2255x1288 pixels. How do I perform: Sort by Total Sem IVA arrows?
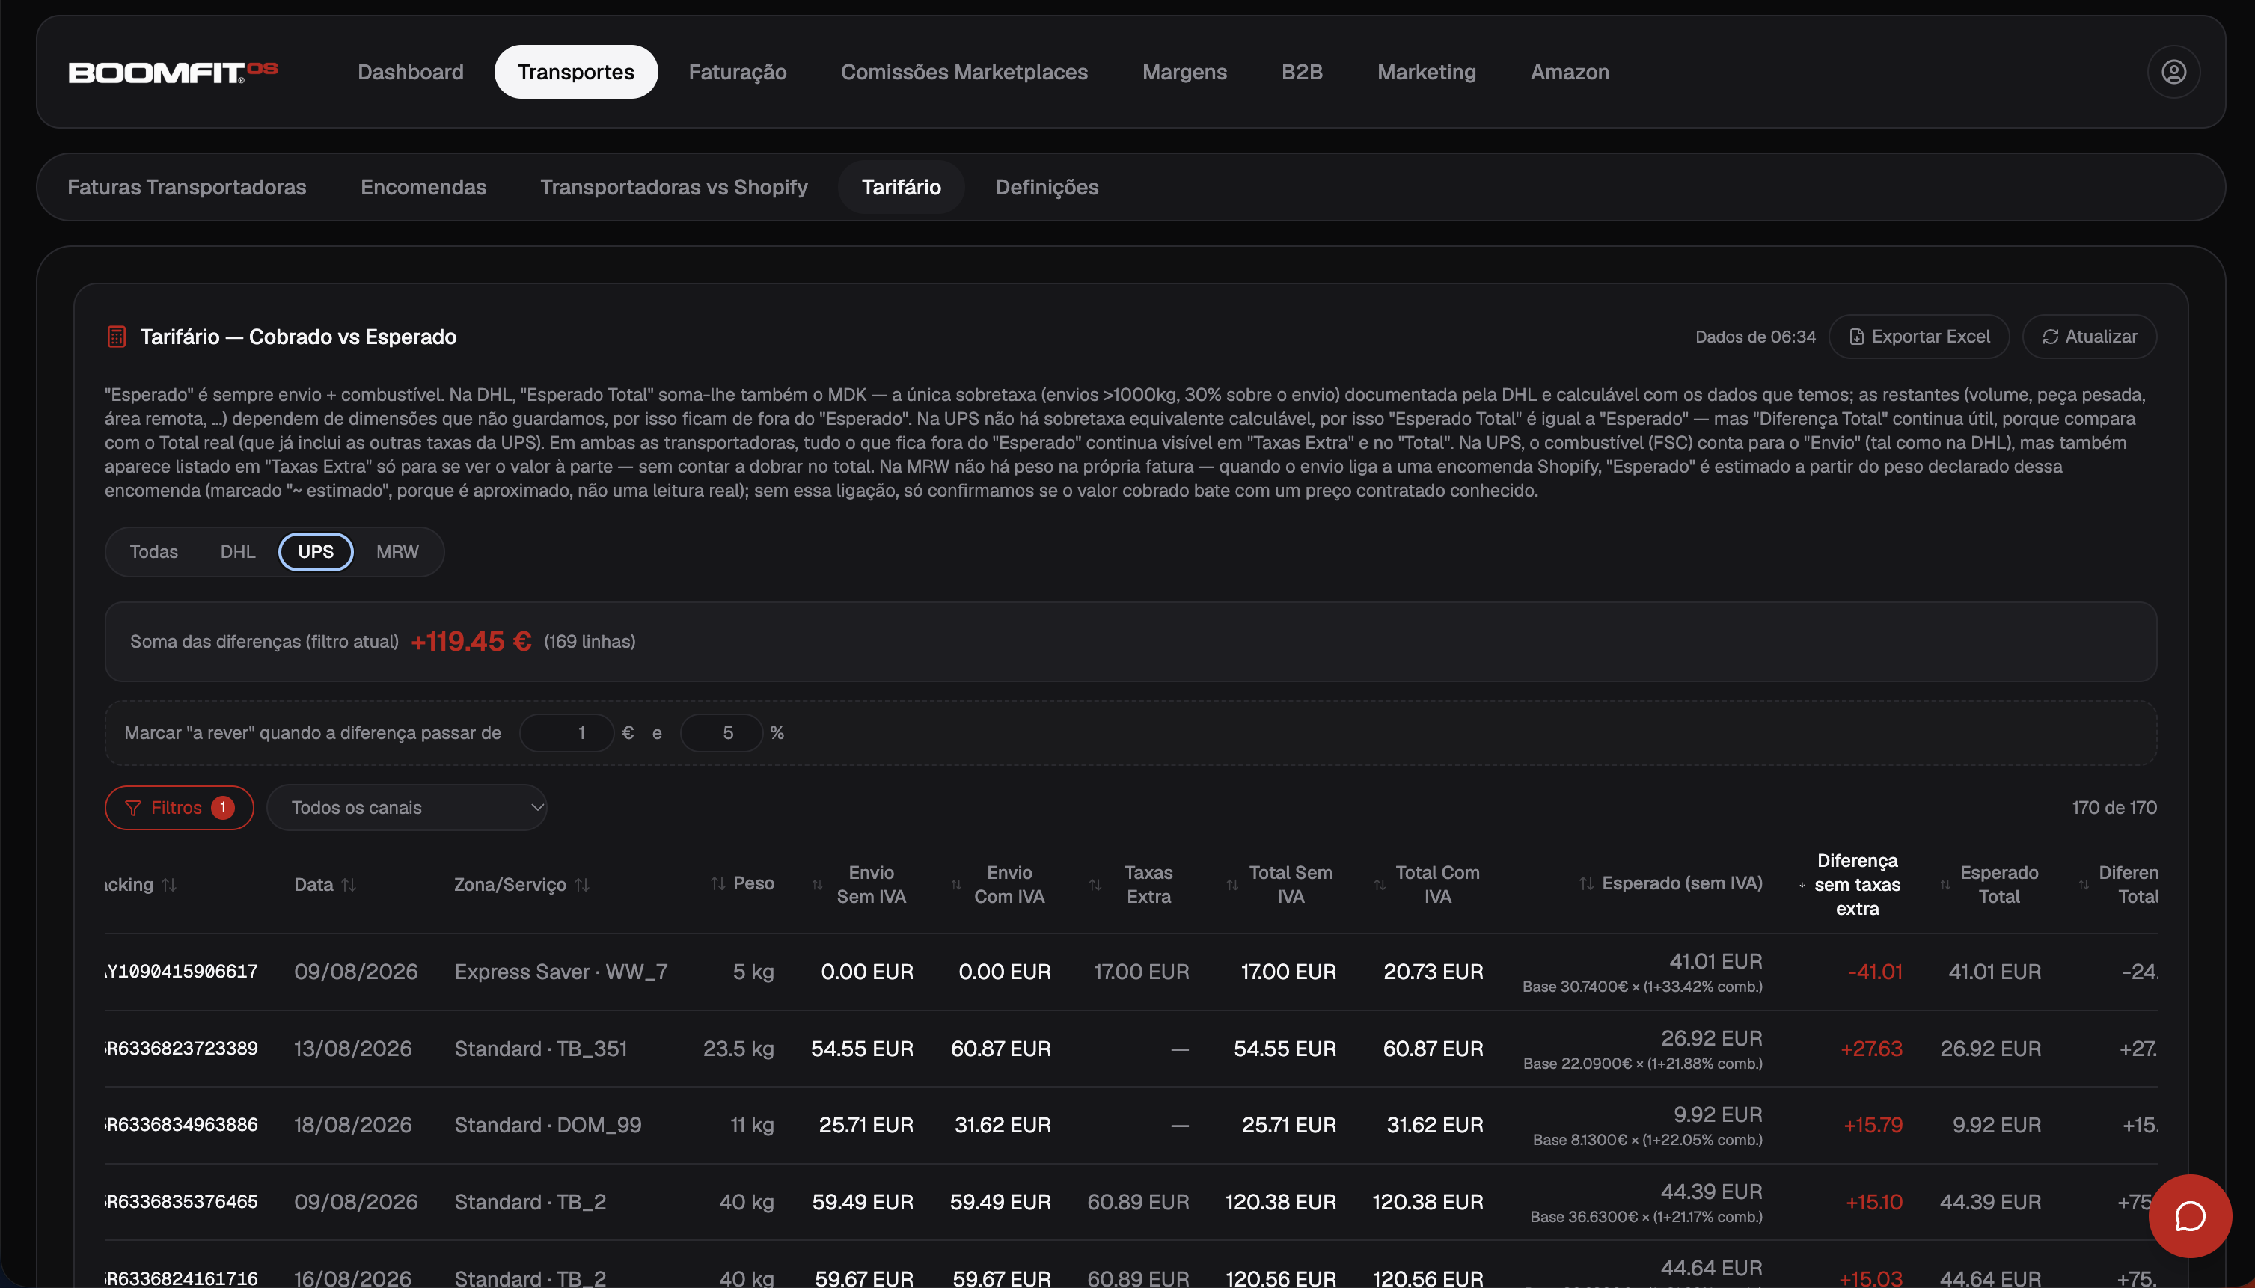click(1232, 885)
